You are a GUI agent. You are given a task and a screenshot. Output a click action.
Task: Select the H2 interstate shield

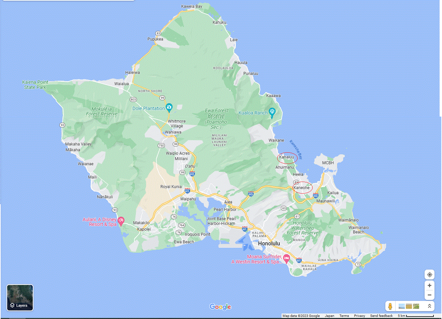(192, 174)
